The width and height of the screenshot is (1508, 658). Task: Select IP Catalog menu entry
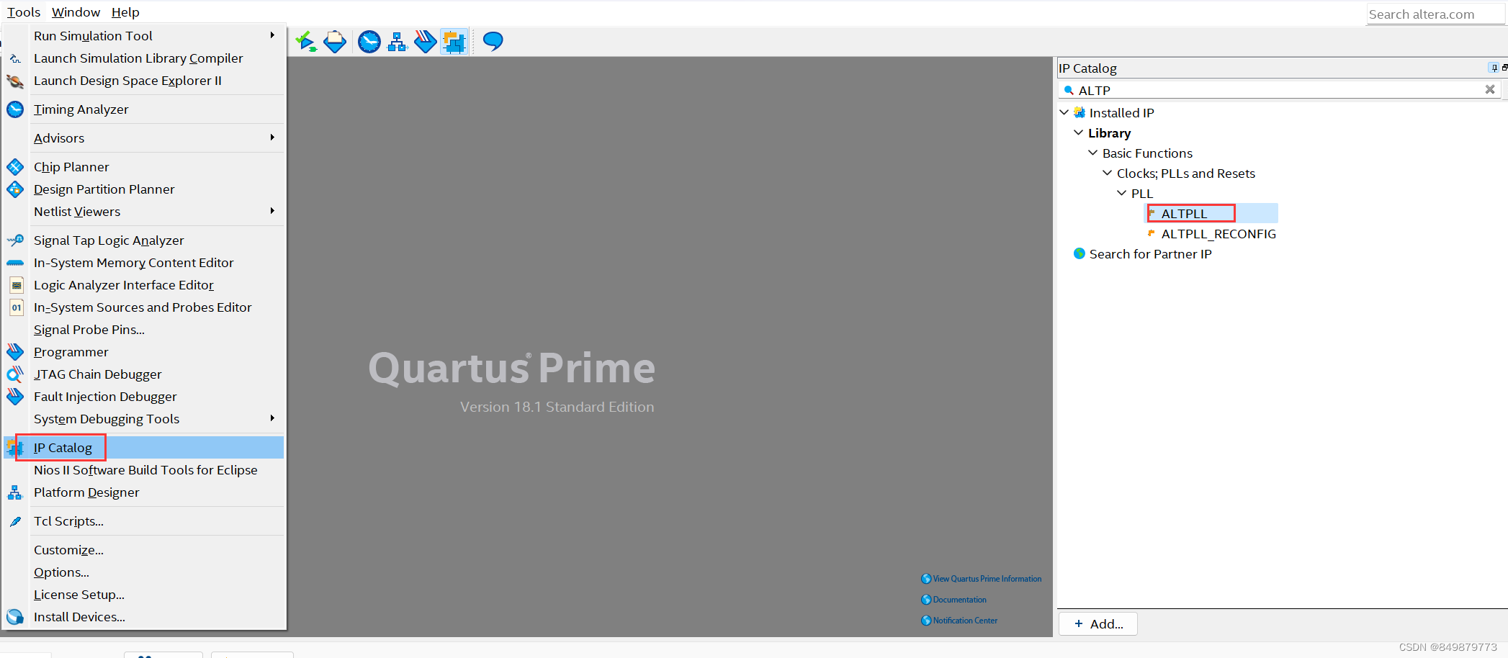coord(144,448)
